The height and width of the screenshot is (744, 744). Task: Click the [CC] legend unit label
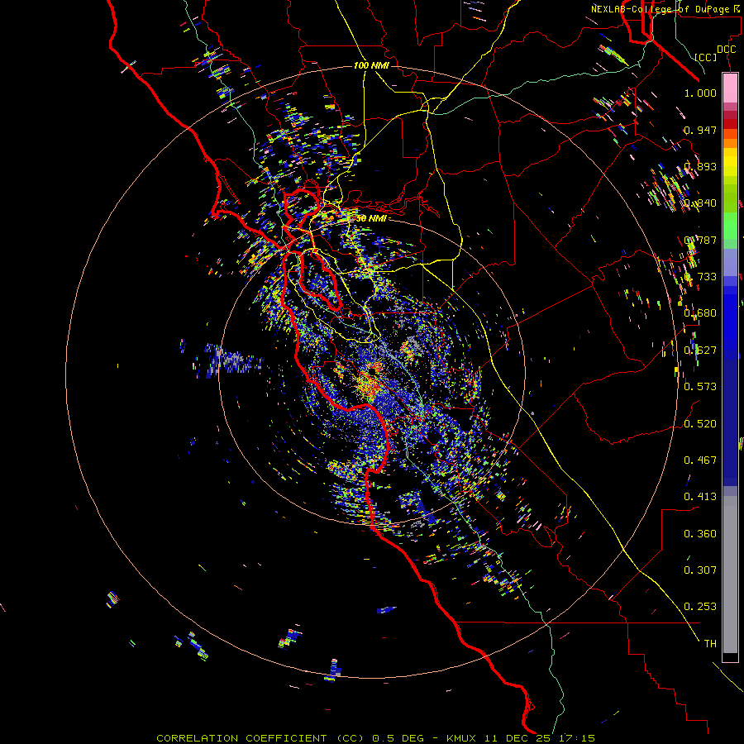tap(705, 57)
